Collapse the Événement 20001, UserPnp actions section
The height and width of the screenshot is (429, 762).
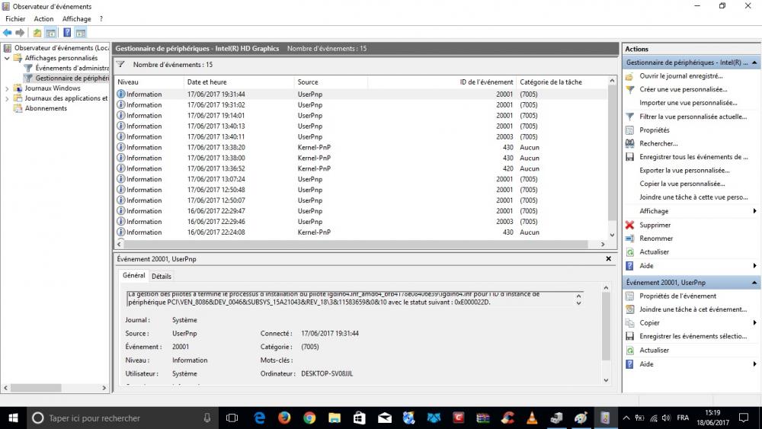pyautogui.click(x=754, y=282)
